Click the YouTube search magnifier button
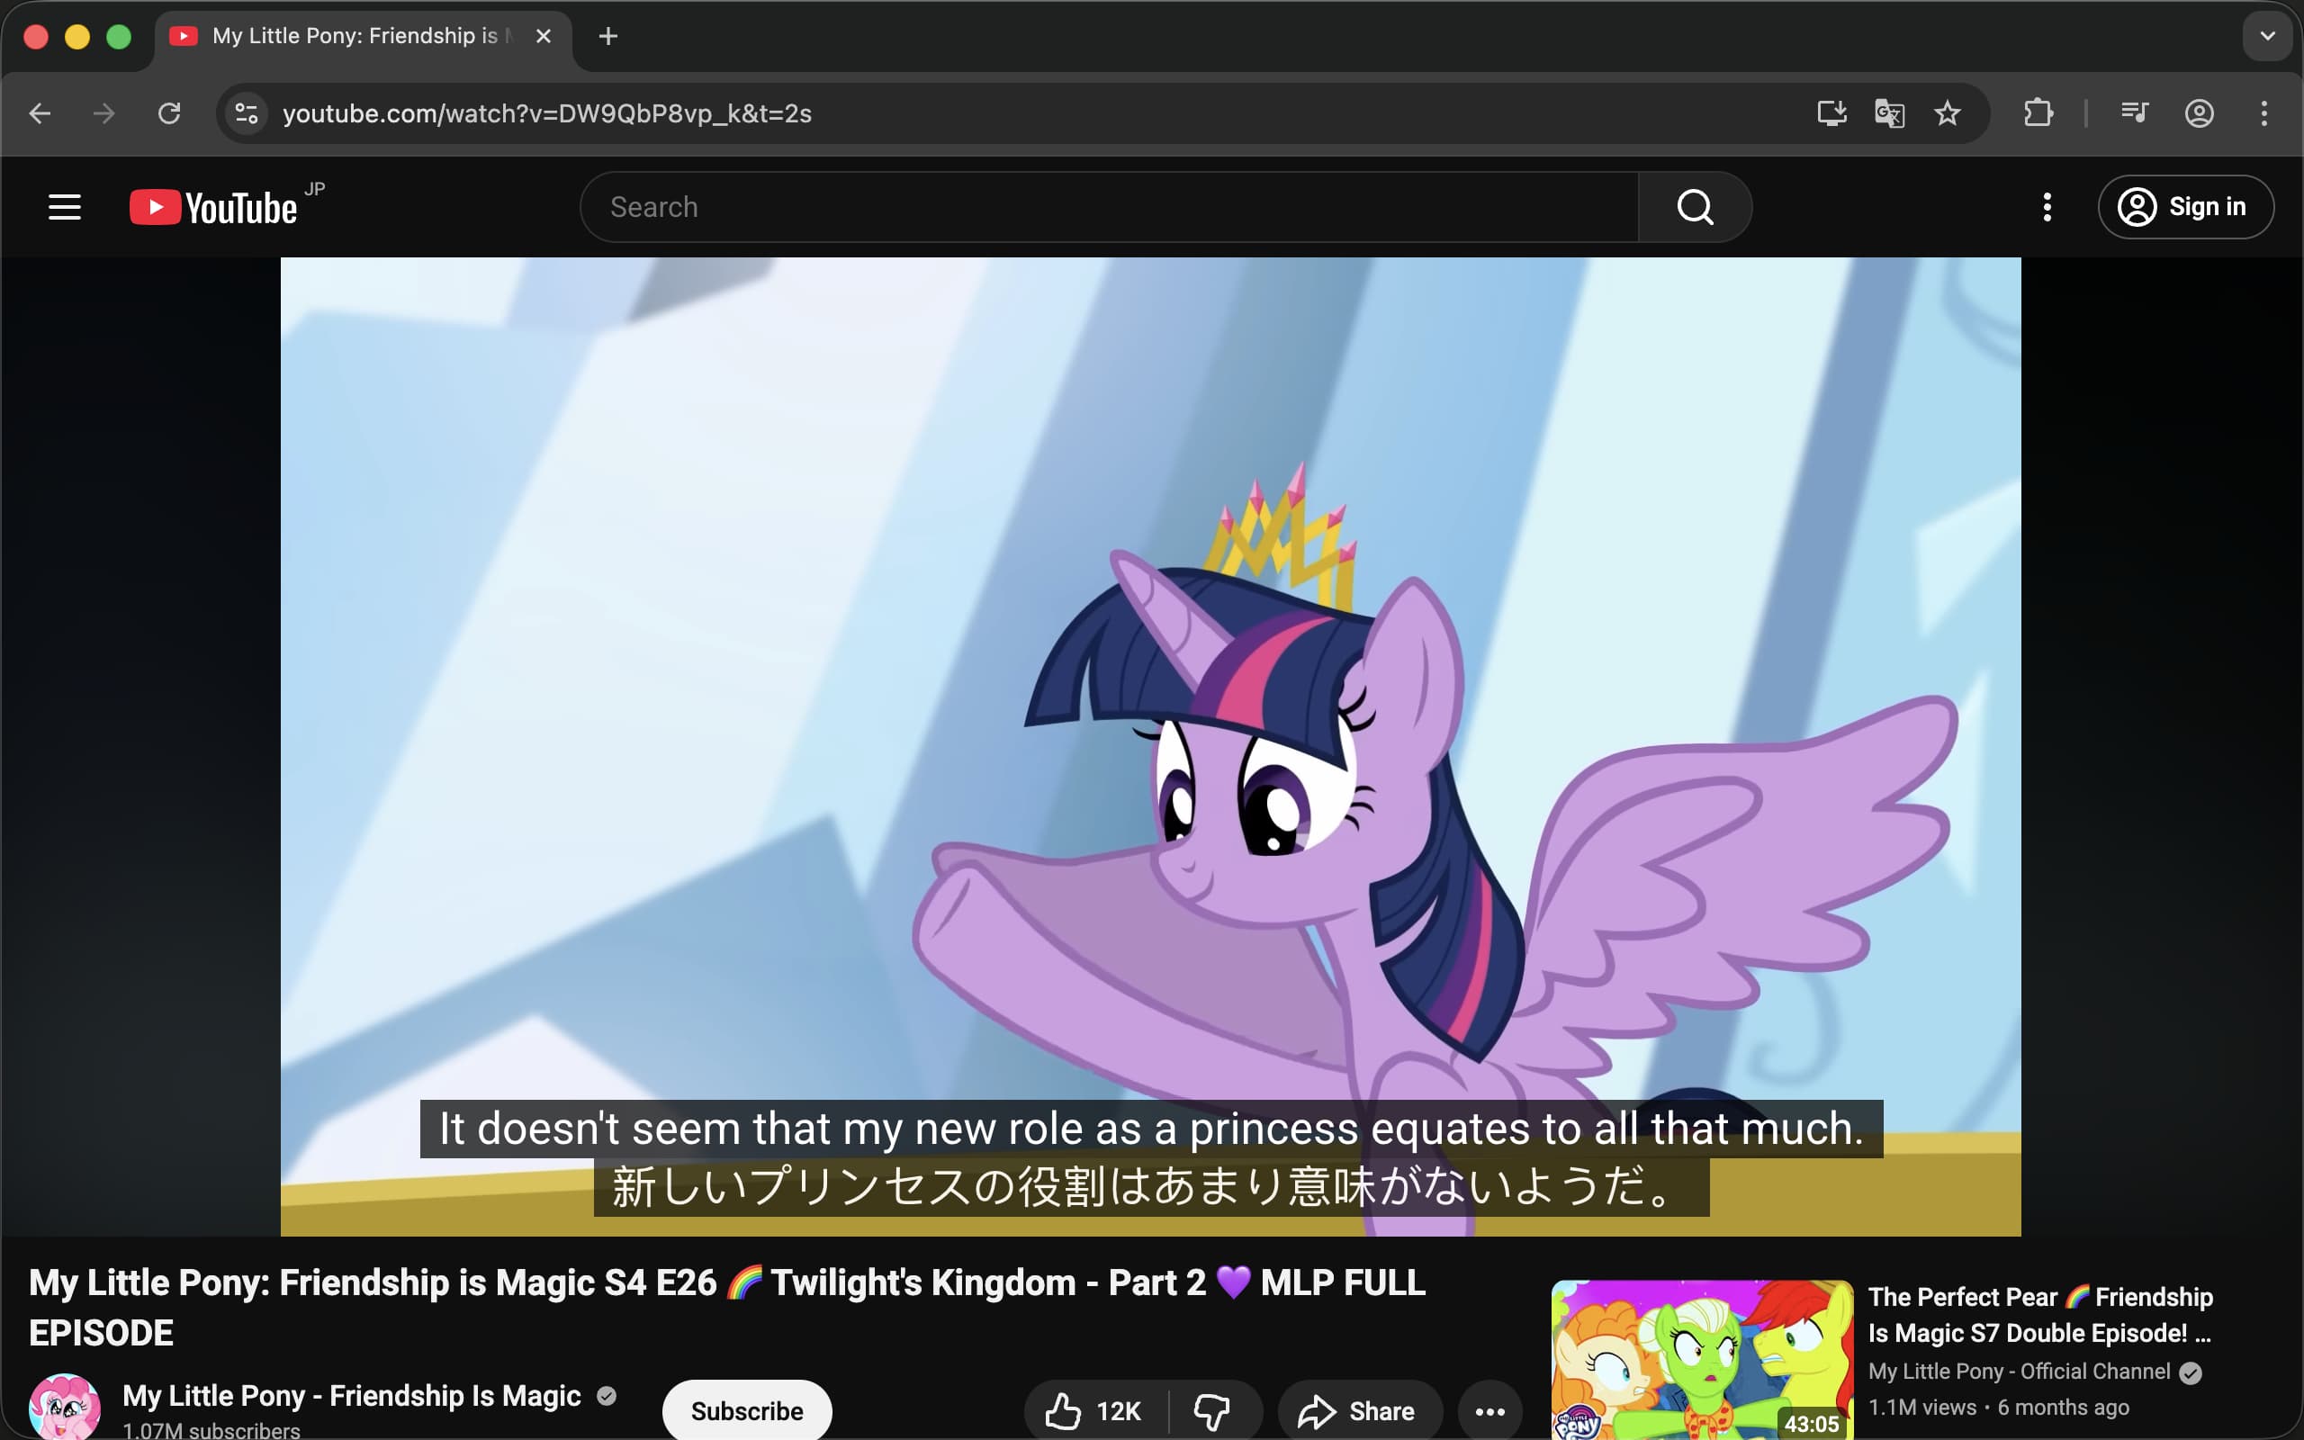This screenshot has width=2304, height=1440. [1695, 207]
